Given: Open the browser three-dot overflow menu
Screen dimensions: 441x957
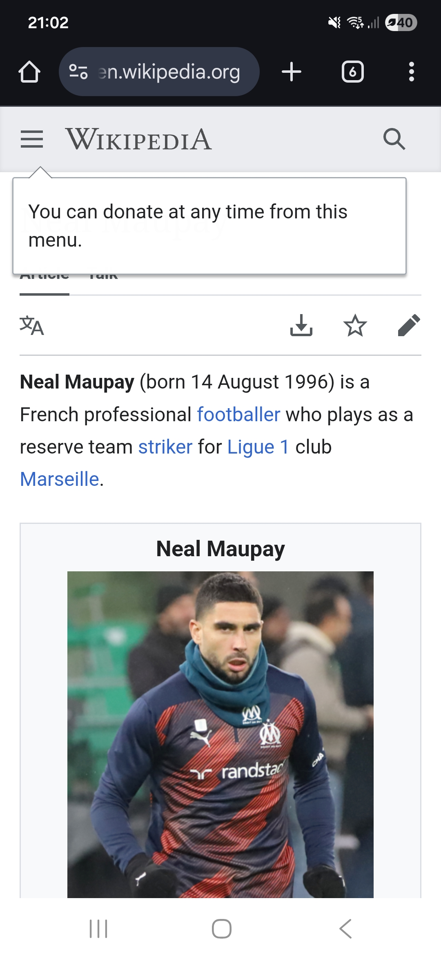Looking at the screenshot, I should [411, 72].
